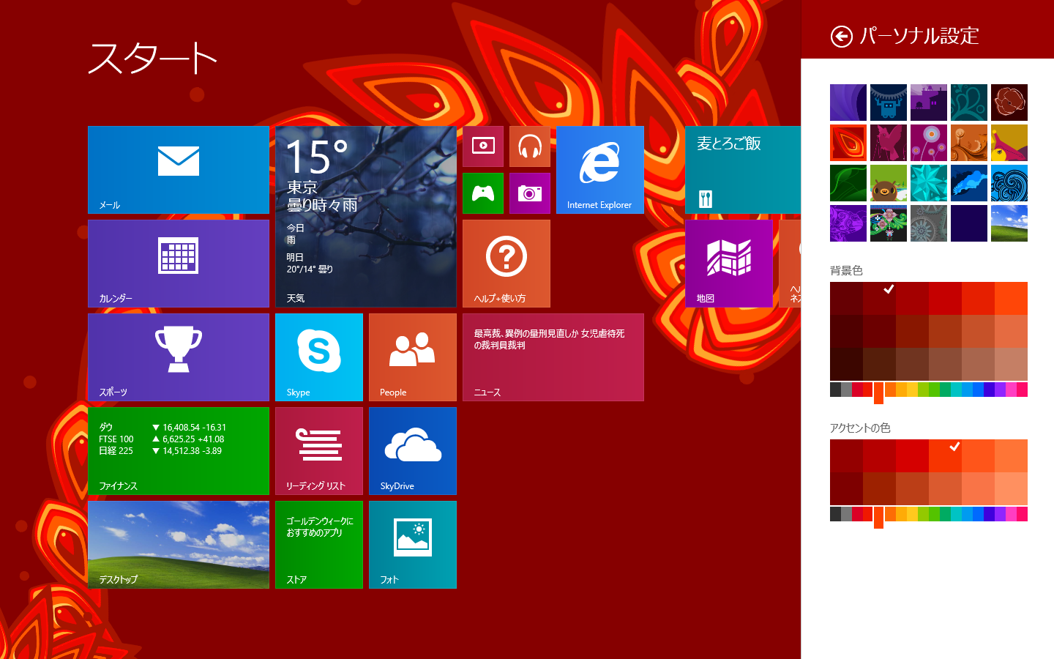The height and width of the screenshot is (659, 1054).
Task: Choose green on the 背景色 hue strip
Action: coord(934,390)
